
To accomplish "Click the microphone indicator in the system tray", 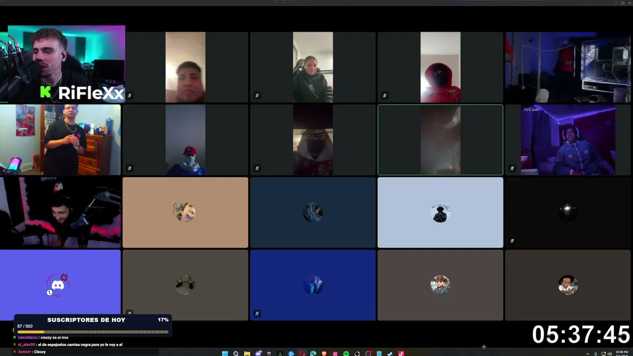I will click(x=595, y=354).
